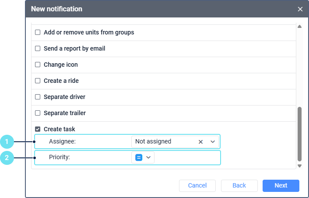Open the Priority dropdown chevron
Viewport: 309px width, 198px height.
point(148,157)
